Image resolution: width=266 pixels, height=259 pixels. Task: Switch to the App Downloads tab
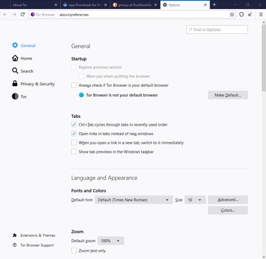click(x=85, y=5)
